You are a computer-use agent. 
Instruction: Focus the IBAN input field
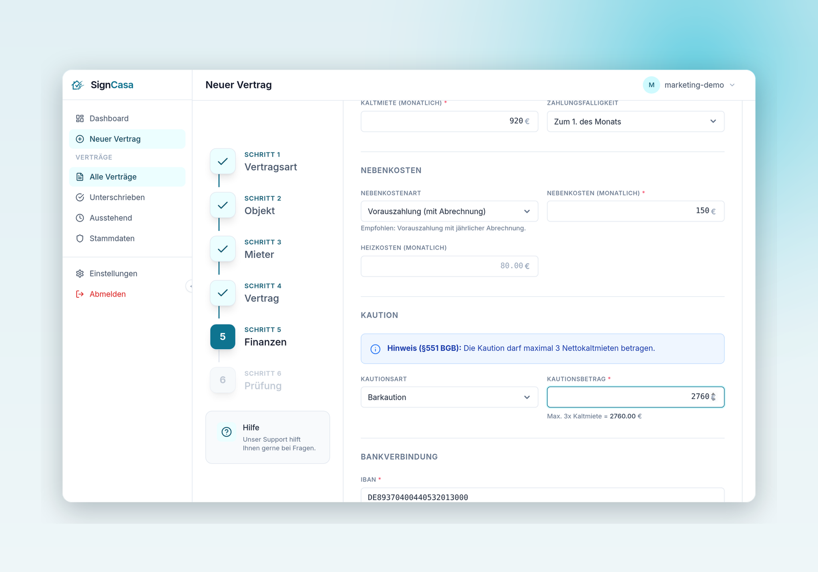coord(542,495)
